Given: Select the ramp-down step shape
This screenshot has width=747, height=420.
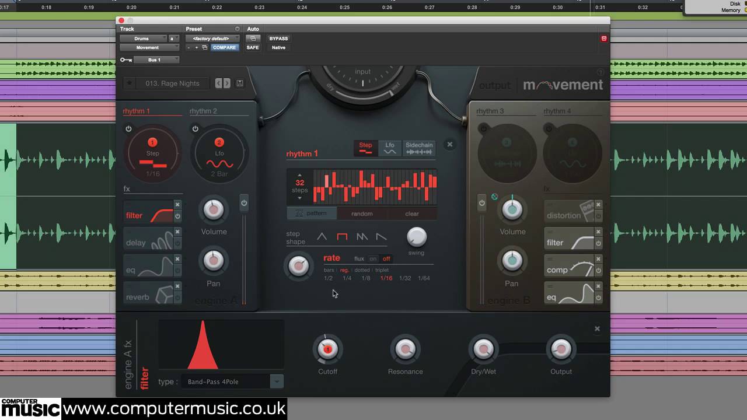Looking at the screenshot, I should (x=381, y=237).
